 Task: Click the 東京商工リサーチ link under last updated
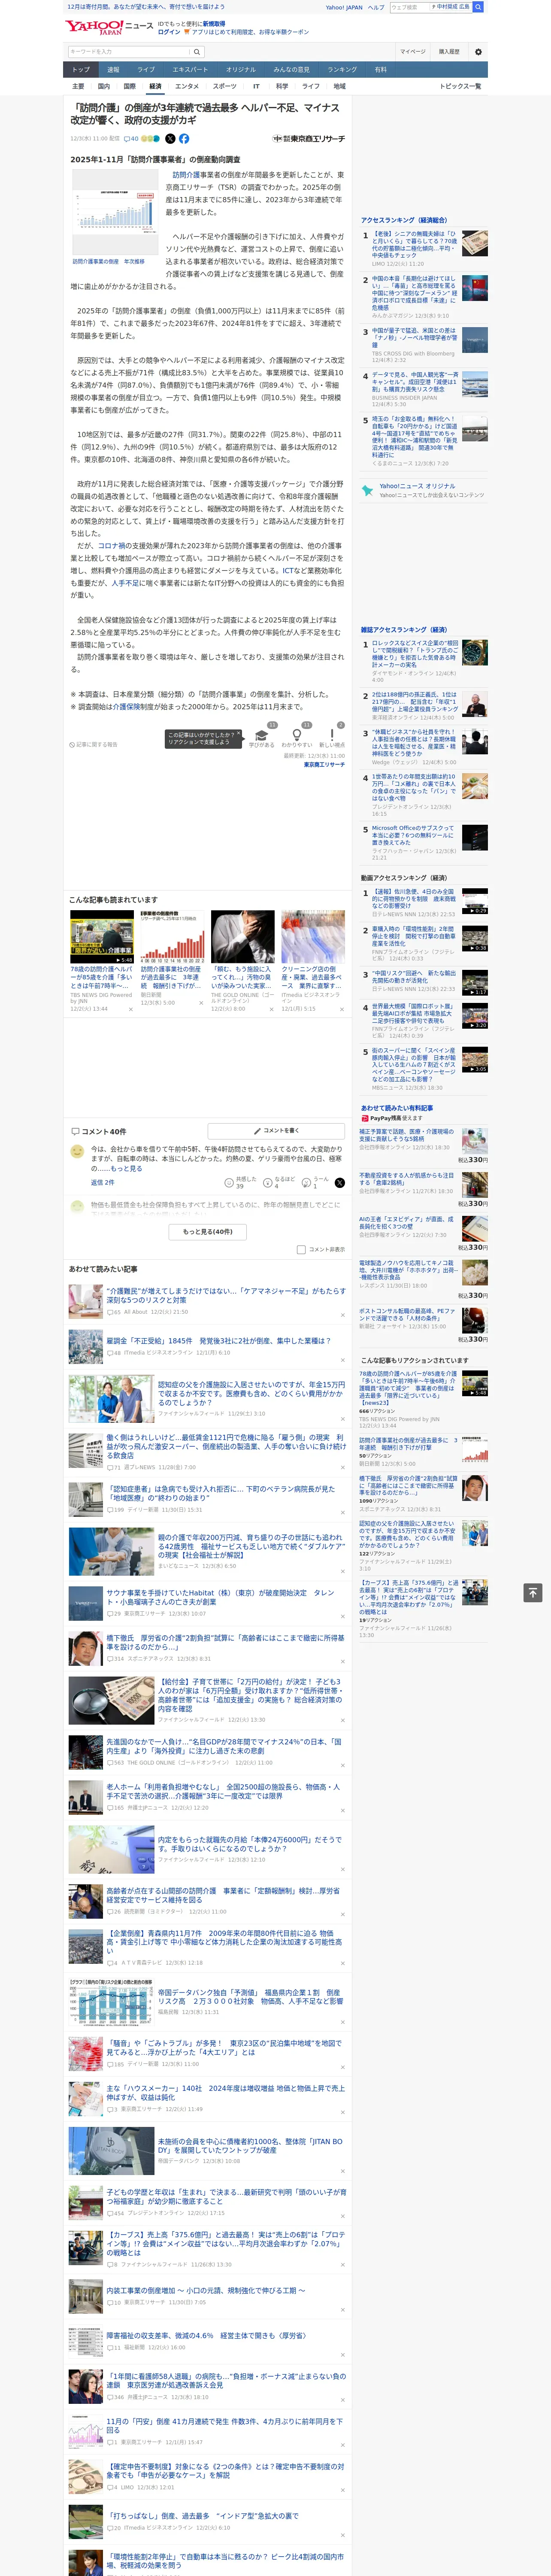click(x=324, y=764)
